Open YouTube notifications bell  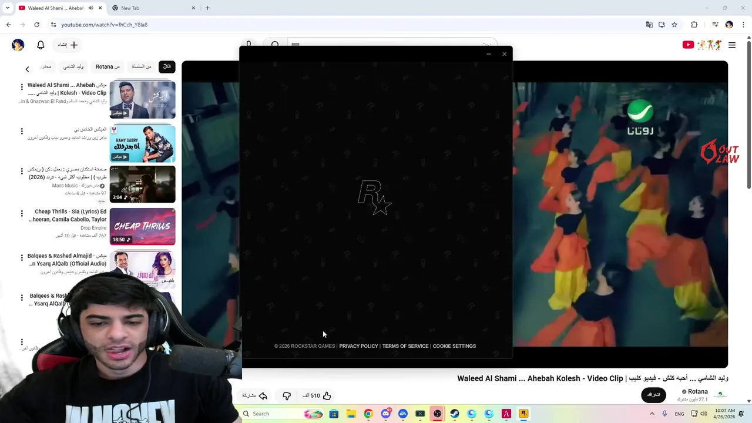(x=41, y=45)
